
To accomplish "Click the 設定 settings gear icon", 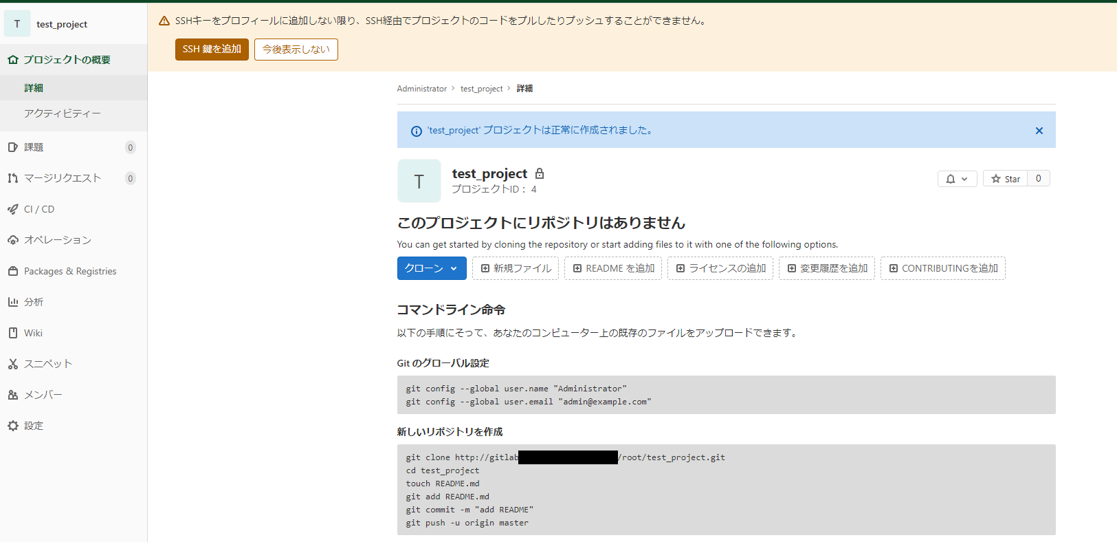I will (12, 426).
